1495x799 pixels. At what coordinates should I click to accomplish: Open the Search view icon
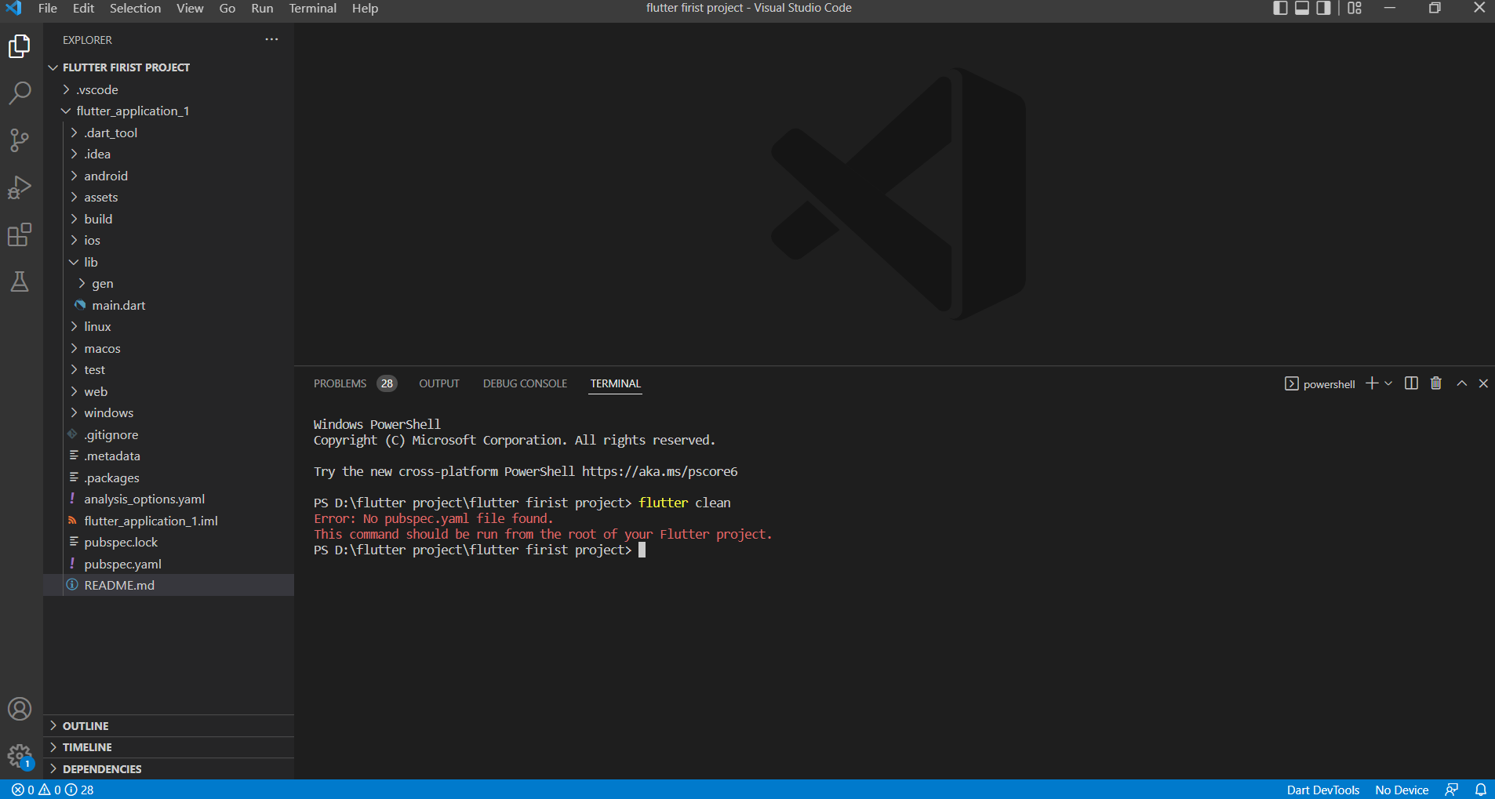[20, 93]
